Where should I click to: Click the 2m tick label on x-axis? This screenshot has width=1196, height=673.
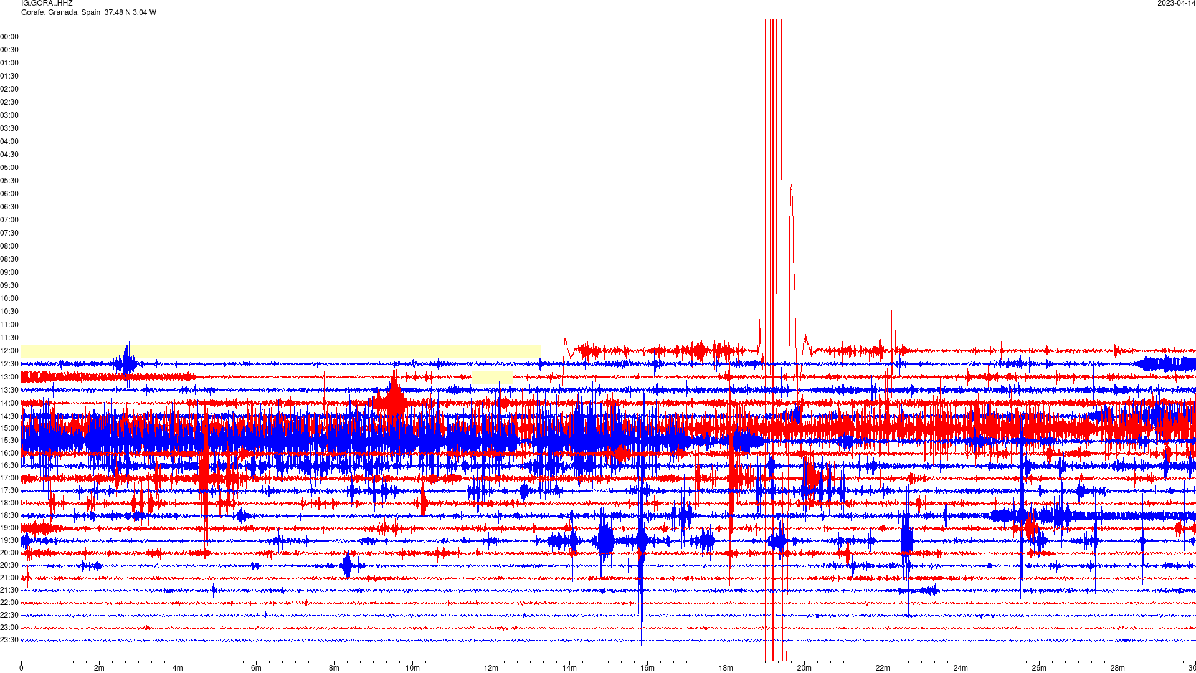100,668
